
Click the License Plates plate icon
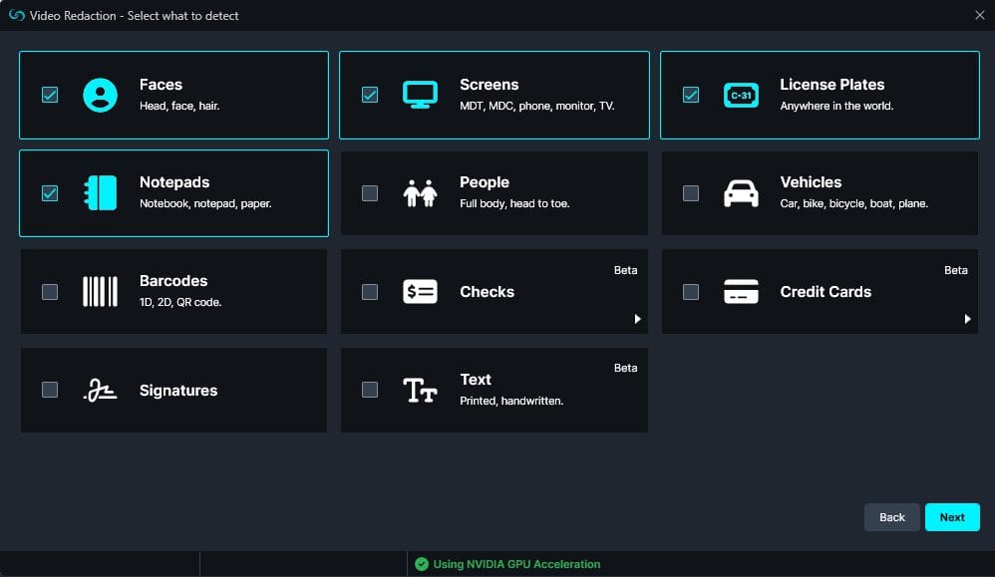[741, 95]
